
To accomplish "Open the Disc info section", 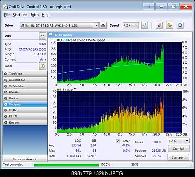I will tap(25, 98).
